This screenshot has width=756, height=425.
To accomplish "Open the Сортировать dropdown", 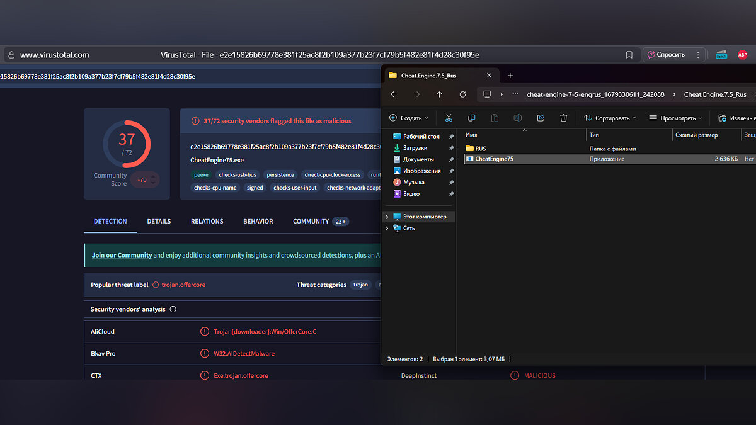I will click(x=610, y=118).
